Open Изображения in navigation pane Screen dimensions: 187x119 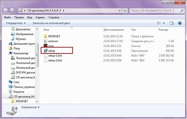24,34
